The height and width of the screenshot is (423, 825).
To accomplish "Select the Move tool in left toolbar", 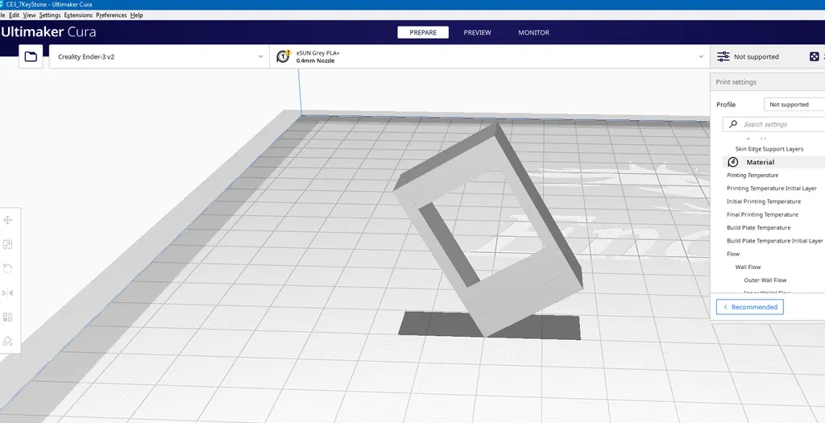I will [x=7, y=221].
